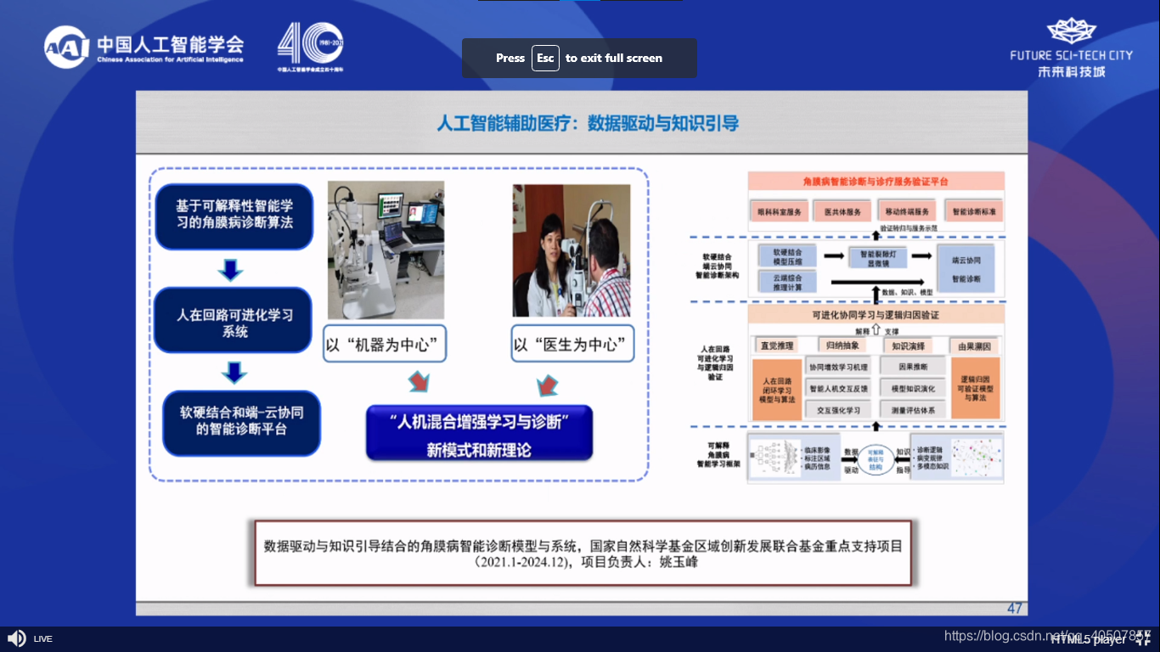Click the 以"医生为中心" label
This screenshot has width=1160, height=652.
click(x=572, y=345)
